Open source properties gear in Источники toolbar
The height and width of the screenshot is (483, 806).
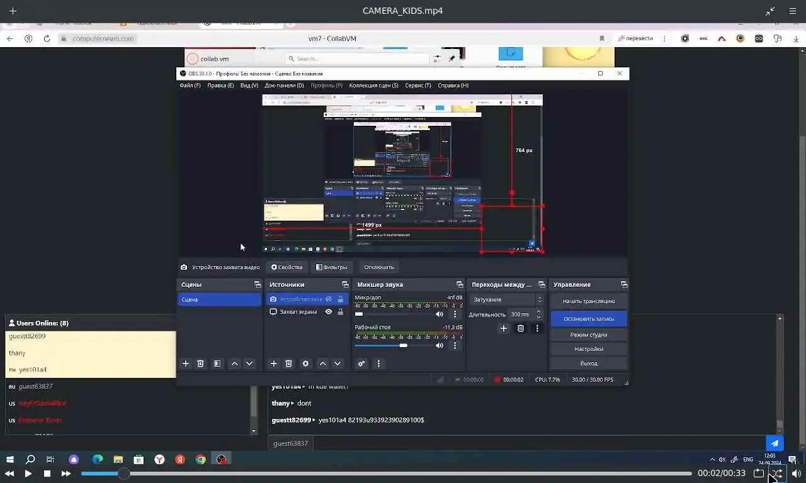[306, 364]
